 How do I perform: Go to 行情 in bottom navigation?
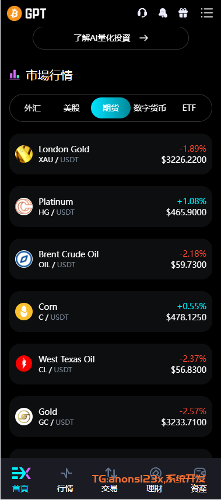point(65,479)
